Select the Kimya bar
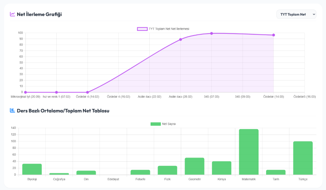Image resolution: width=326 pixels, height=190 pixels. [x=222, y=168]
